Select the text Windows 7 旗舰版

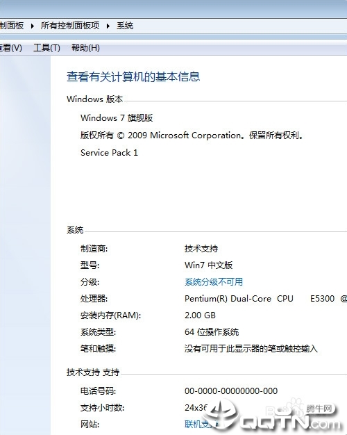tap(117, 117)
